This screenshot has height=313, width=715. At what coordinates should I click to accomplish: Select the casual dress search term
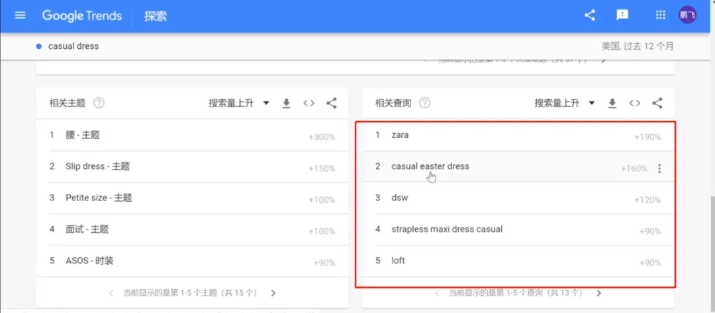click(x=73, y=46)
